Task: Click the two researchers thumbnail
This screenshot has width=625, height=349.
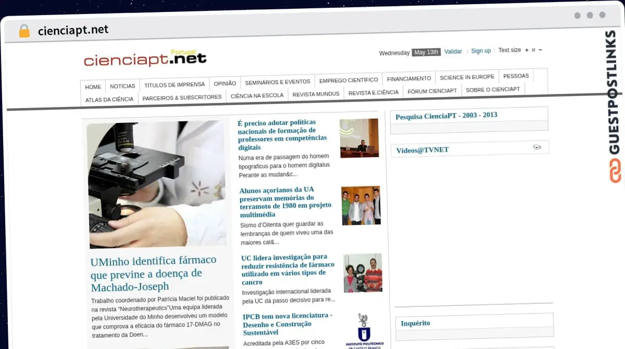Action: 363,272
